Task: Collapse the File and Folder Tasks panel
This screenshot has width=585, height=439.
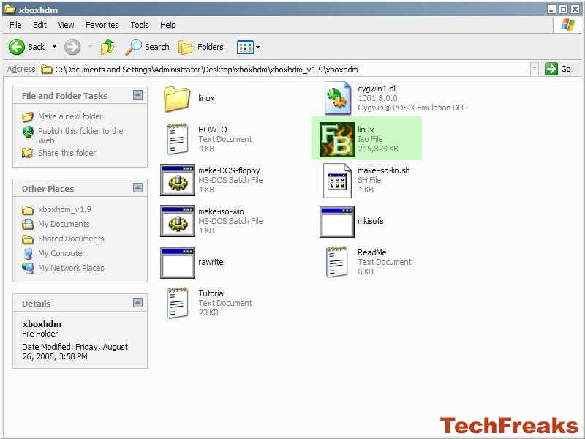Action: click(x=137, y=95)
